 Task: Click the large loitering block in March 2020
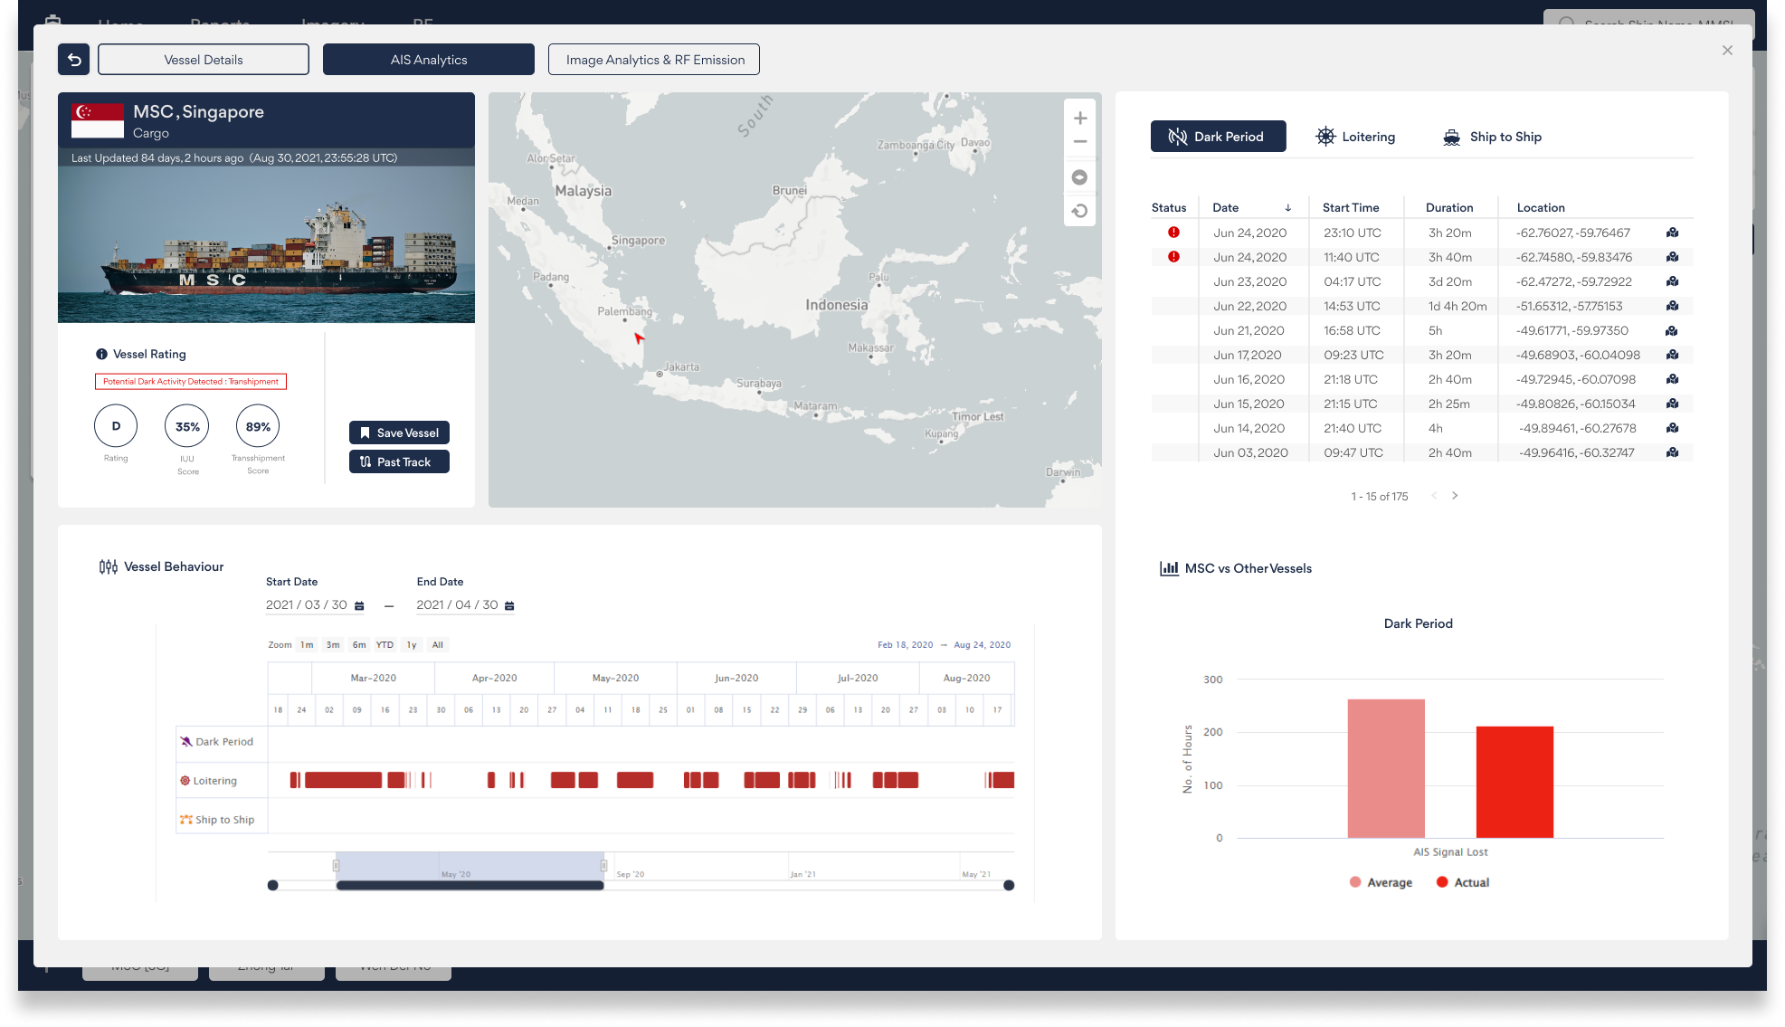tap(343, 780)
